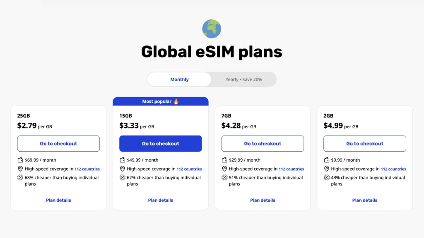Click the globe icon above the heading
Viewport: 424px width, 238px height.
pyautogui.click(x=212, y=29)
